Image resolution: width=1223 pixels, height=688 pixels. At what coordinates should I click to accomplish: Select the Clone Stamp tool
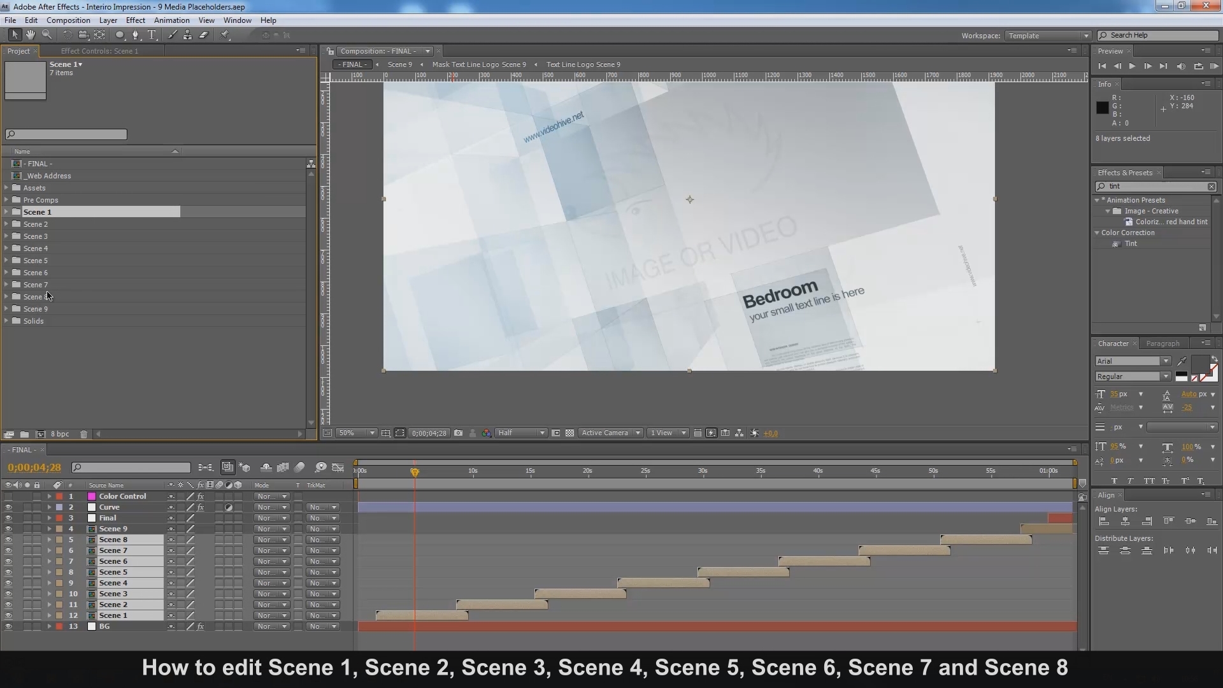click(187, 35)
